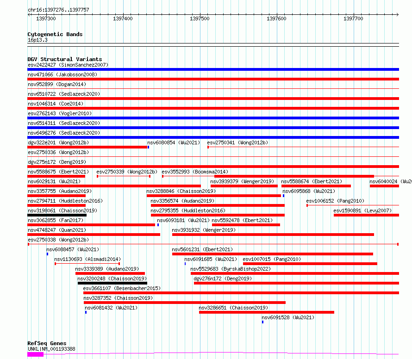Click nsv3939379 (Wenger2019) label
The image size is (412, 359).
(x=242, y=181)
